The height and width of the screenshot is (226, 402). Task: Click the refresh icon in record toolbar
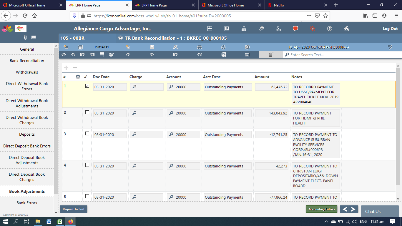pyautogui.click(x=223, y=47)
